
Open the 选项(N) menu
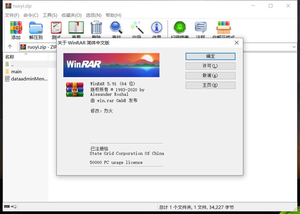(x=94, y=15)
